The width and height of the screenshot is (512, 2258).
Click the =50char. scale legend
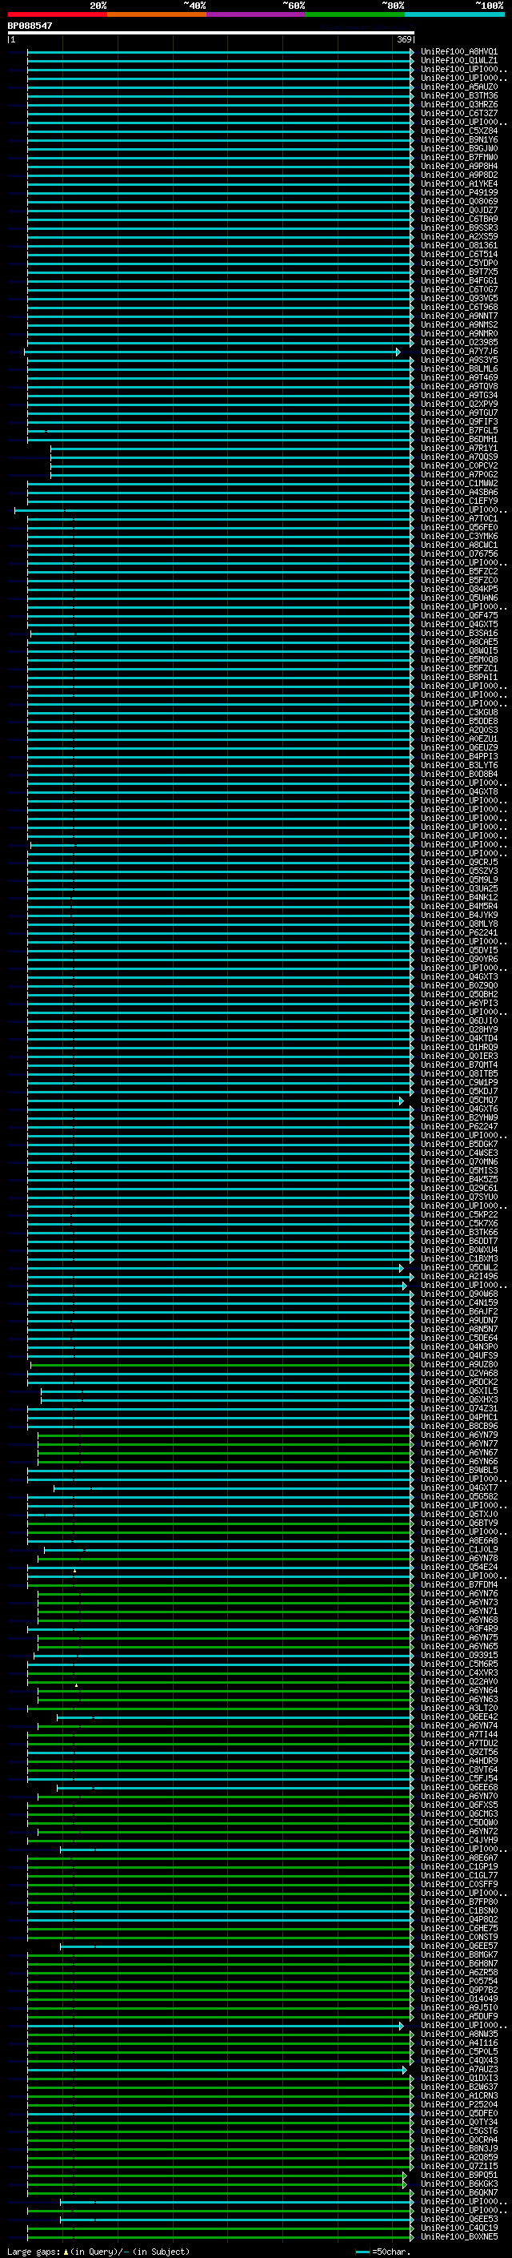[382, 2251]
